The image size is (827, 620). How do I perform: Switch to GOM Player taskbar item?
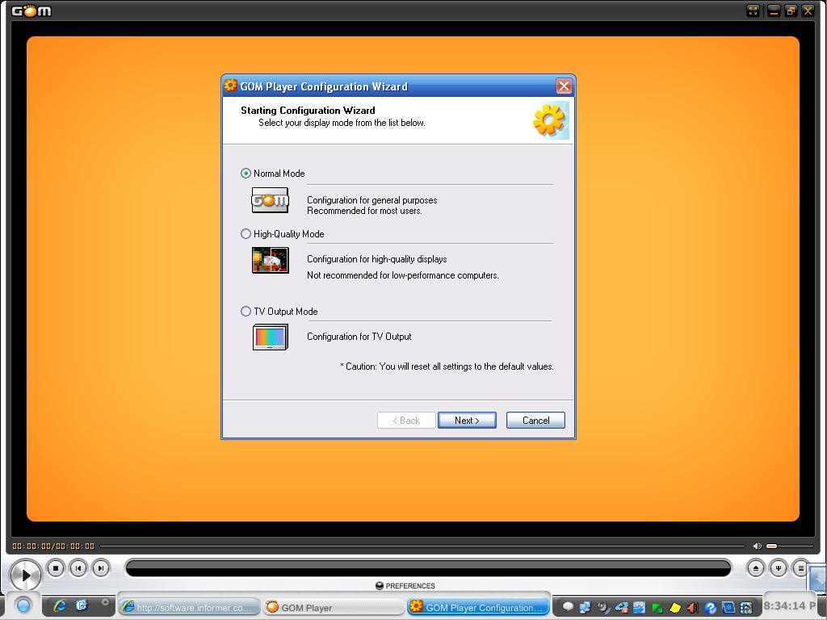coord(334,607)
